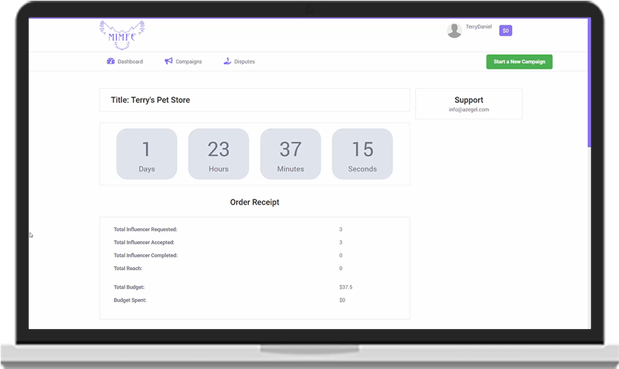Image resolution: width=619 pixels, height=369 pixels.
Task: Click the Order Receipt heading
Action: pos(254,202)
